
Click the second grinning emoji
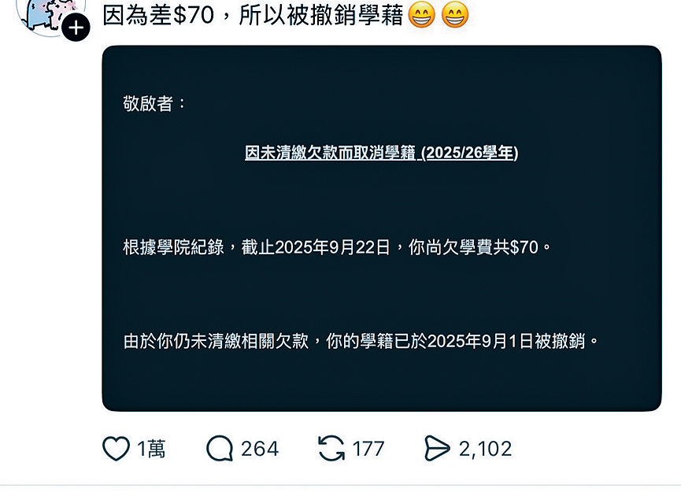tap(455, 14)
